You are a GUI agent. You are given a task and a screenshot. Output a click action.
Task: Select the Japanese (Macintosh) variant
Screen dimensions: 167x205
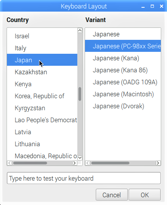click(x=123, y=94)
